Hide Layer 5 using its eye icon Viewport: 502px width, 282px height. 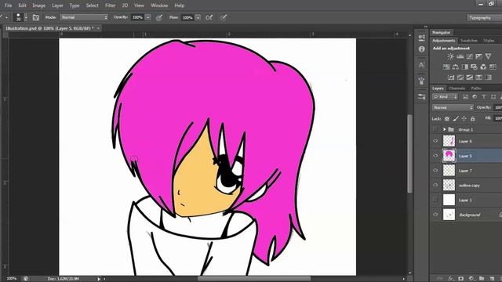[435, 156]
